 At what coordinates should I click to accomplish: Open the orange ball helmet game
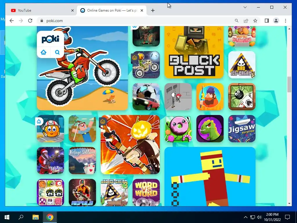[50, 129]
